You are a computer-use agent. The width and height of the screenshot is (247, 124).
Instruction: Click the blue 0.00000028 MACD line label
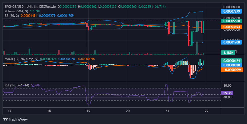[x=231, y=65]
